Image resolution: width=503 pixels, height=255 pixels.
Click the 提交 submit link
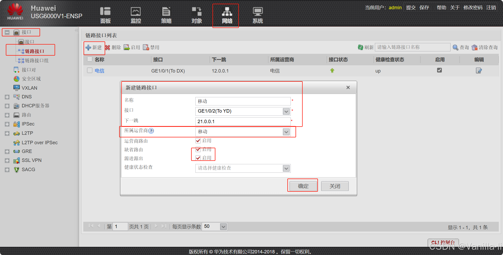[411, 8]
